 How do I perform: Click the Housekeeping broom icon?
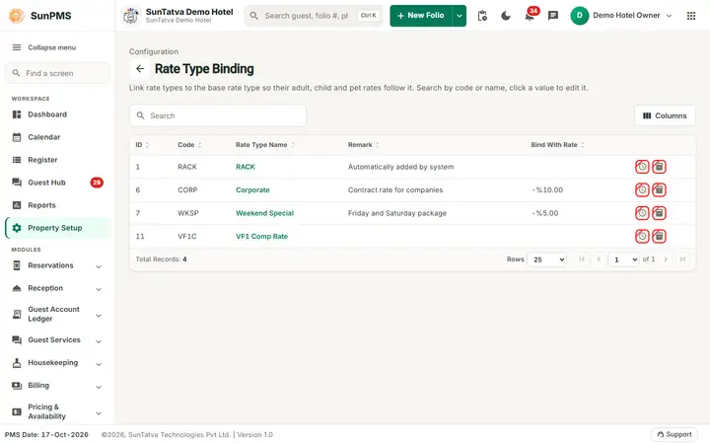pos(17,363)
